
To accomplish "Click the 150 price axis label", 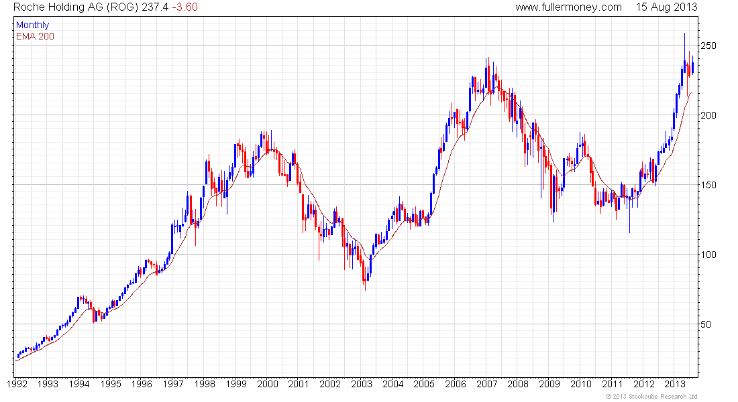I will [708, 185].
